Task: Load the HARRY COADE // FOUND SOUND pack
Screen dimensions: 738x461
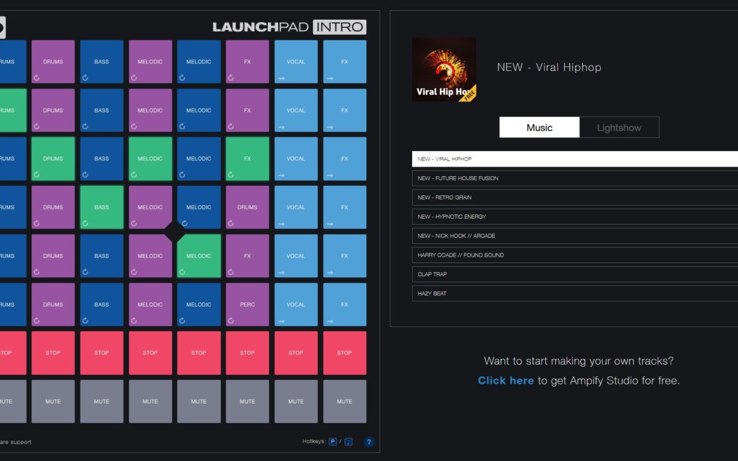Action: 575,255
